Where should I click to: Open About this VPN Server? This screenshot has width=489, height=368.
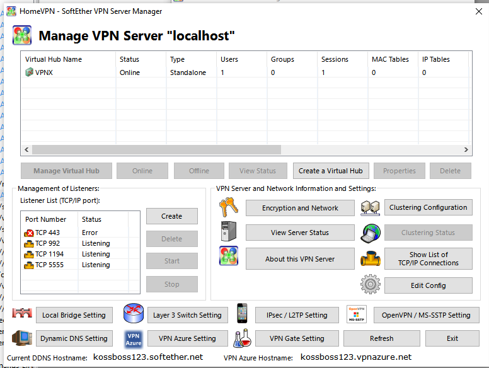(x=300, y=259)
